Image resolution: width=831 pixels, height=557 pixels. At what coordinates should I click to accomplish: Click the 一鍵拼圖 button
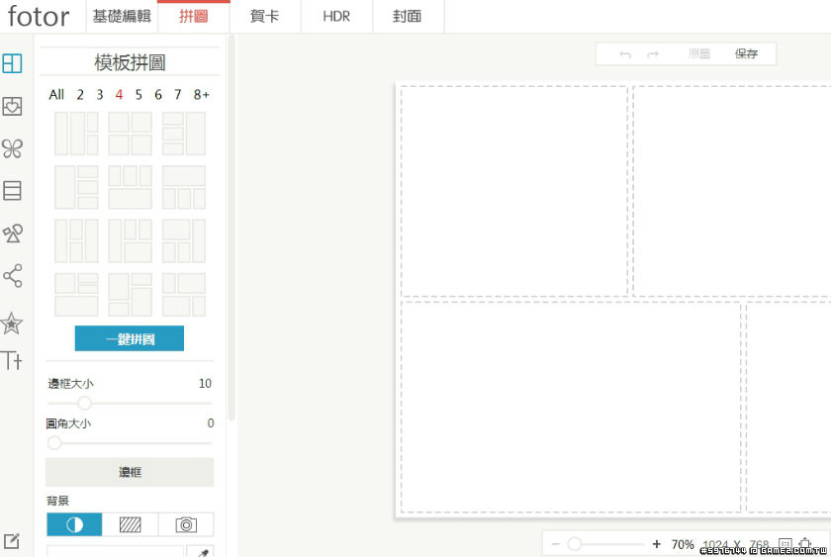tap(130, 338)
